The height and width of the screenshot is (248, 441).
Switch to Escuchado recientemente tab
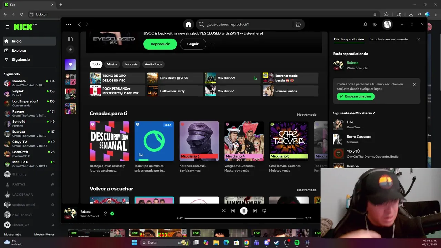(389, 39)
